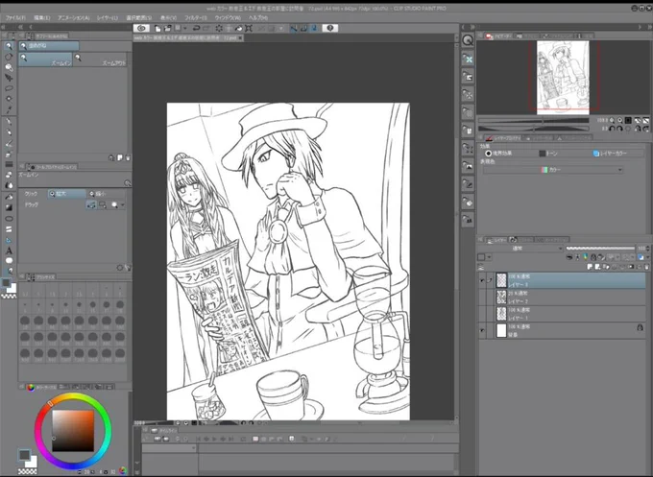Image resolution: width=653 pixels, height=477 pixels.
Task: Adjust the layer opacity slider
Action: 600,249
